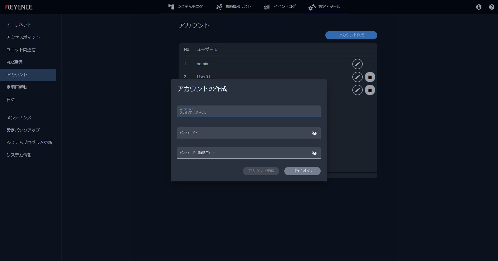498x261 pixels.
Task: Click the edit pencil next to User01
Action: [357, 77]
